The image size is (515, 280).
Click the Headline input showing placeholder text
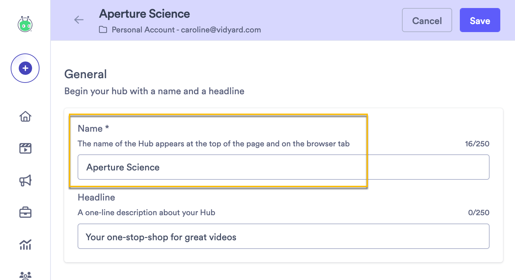(284, 236)
